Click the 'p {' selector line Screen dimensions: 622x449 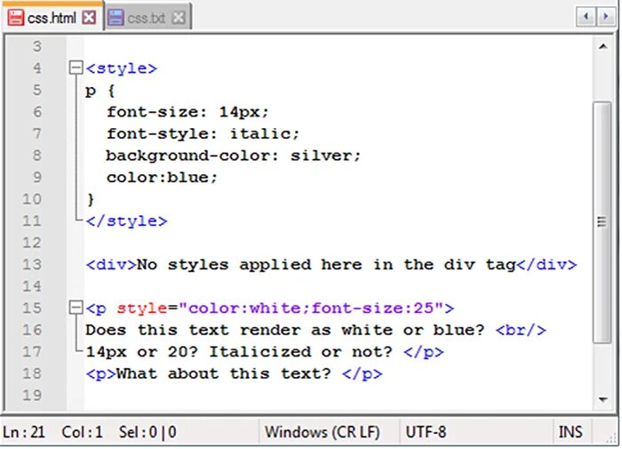[100, 91]
